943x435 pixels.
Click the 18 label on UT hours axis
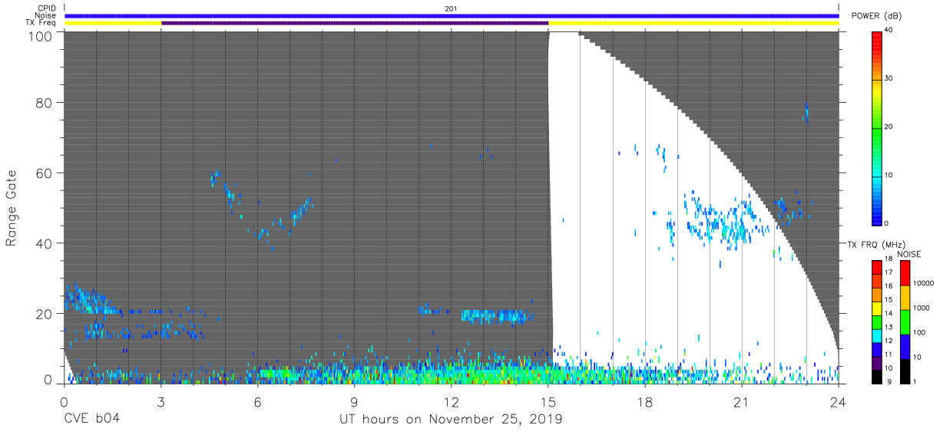click(x=645, y=401)
